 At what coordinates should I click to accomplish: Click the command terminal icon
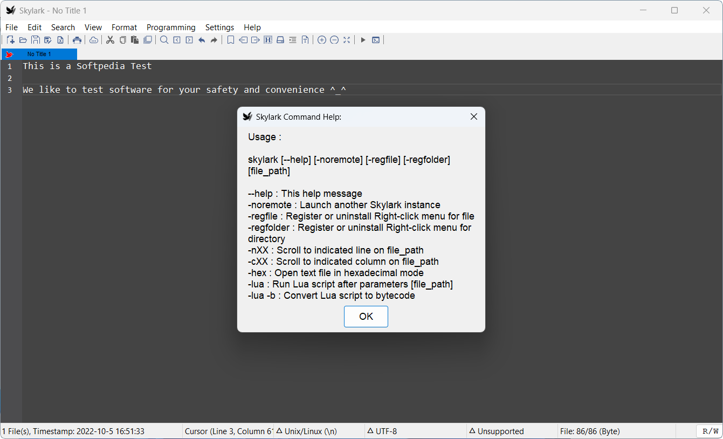(376, 40)
